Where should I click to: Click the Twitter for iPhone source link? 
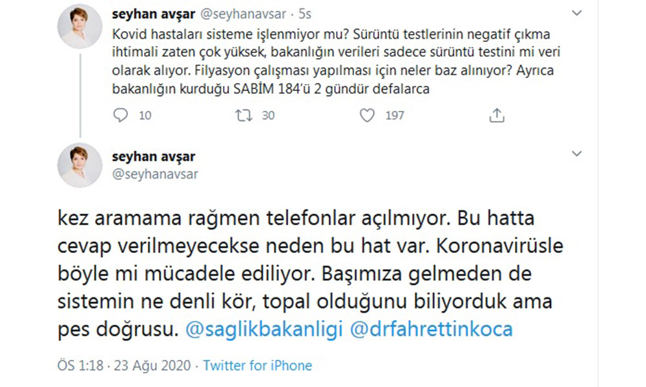pos(258,366)
